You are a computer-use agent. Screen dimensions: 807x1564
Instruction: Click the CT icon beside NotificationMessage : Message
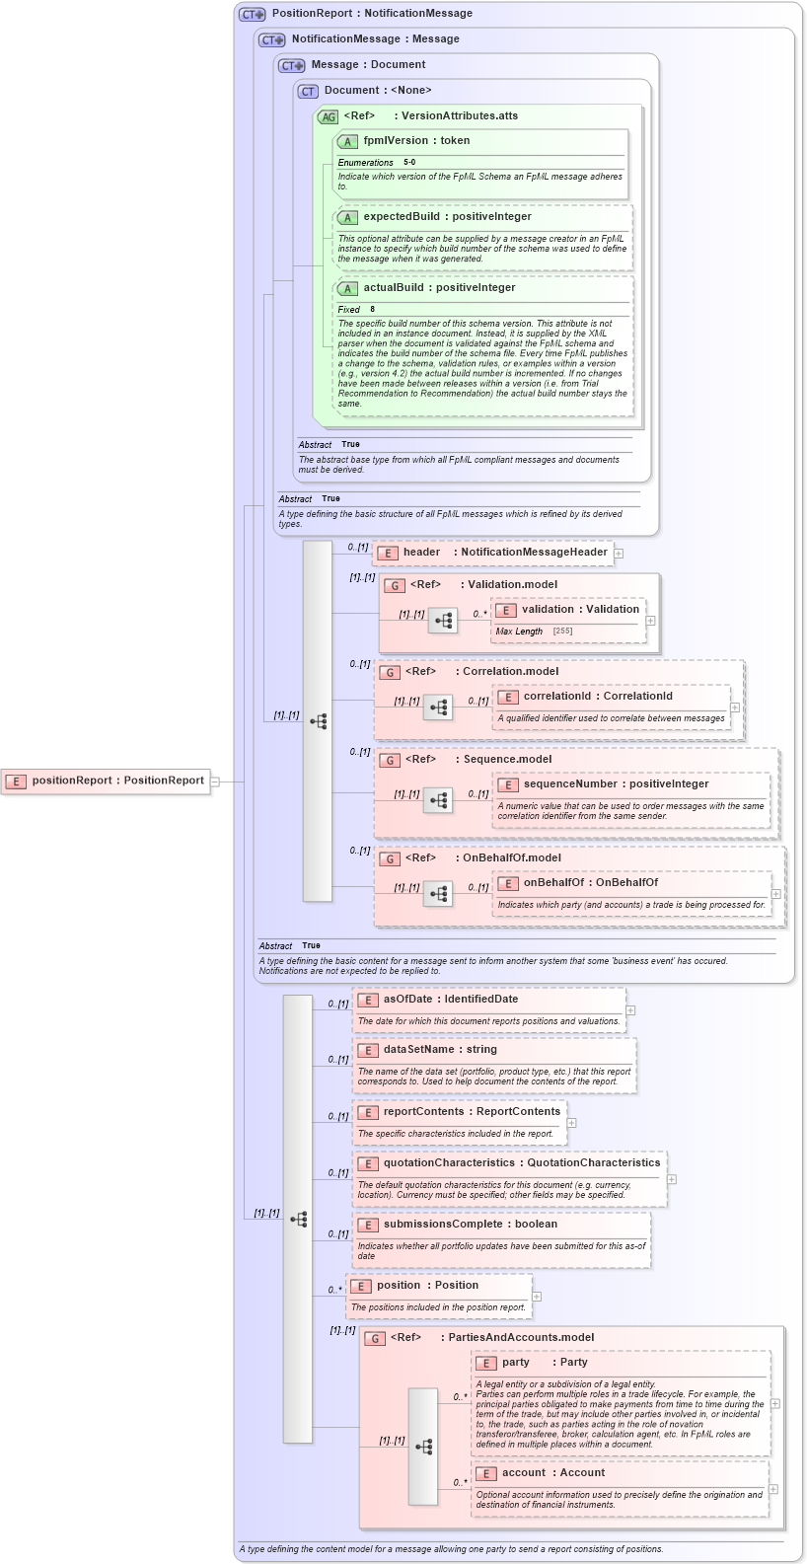[272, 39]
